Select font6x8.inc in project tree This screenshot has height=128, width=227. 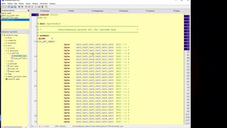[x=20, y=56]
